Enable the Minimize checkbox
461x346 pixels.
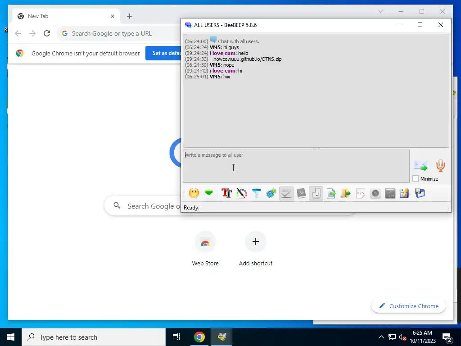point(416,178)
